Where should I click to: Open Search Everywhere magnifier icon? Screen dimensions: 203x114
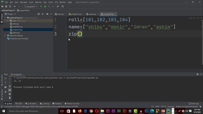point(63,6)
